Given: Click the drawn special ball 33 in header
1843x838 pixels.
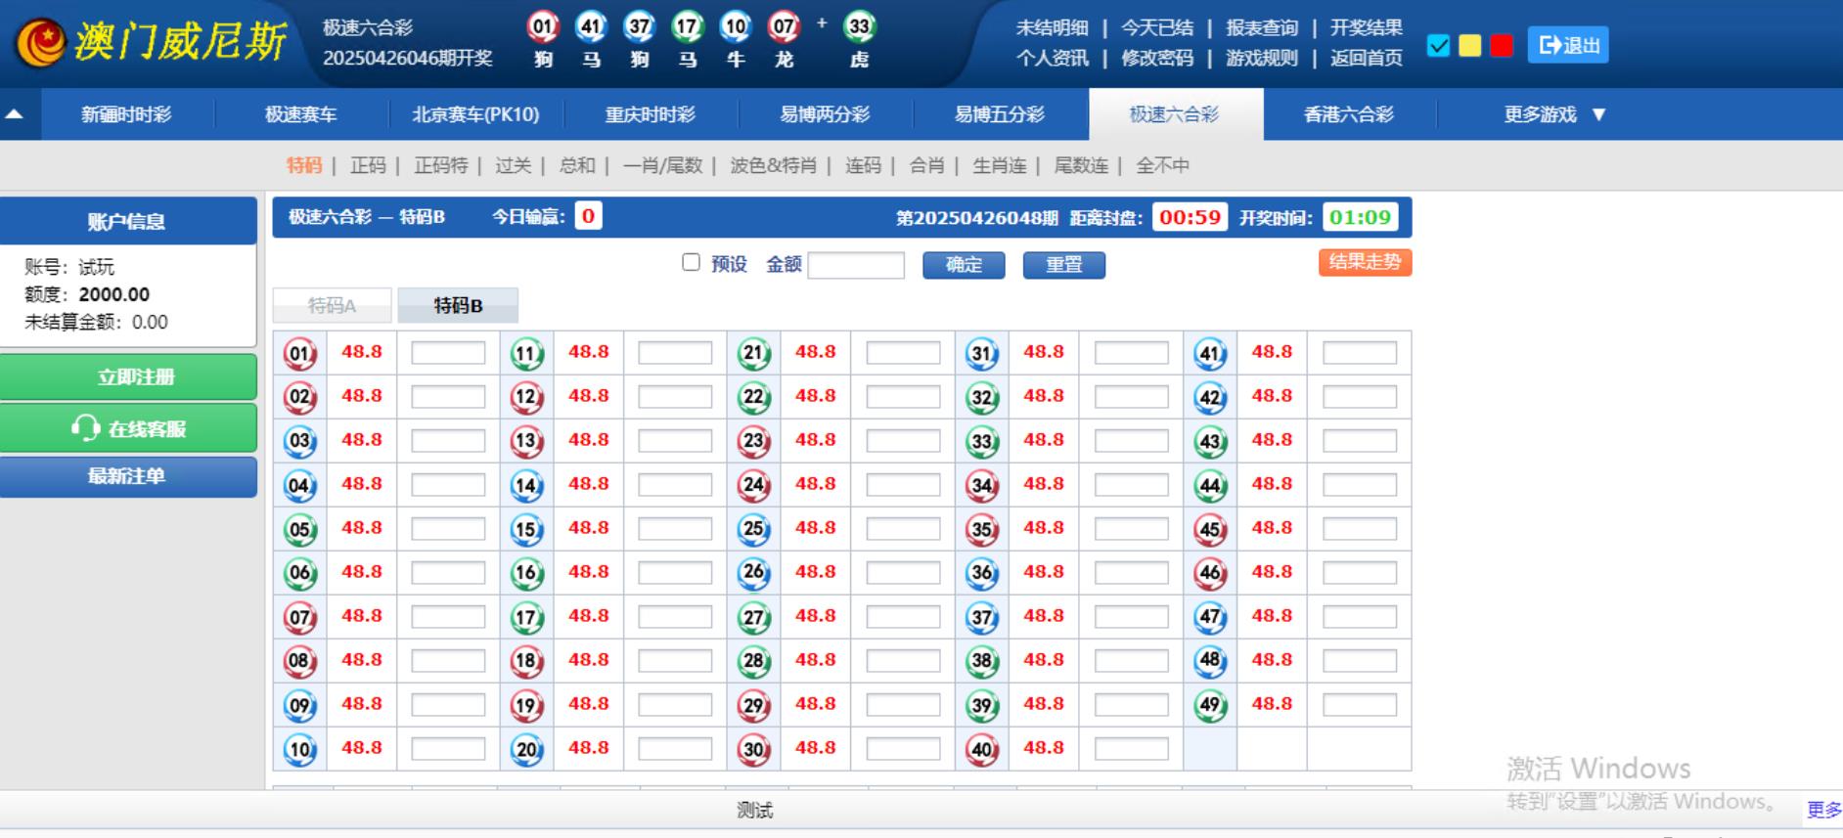Looking at the screenshot, I should click(859, 27).
